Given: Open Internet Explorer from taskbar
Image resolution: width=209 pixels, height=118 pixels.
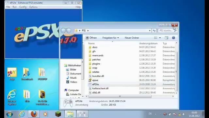Looking at the screenshot, I should coord(22,114).
